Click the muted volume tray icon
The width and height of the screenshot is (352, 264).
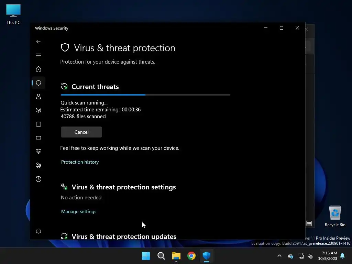click(x=310, y=256)
